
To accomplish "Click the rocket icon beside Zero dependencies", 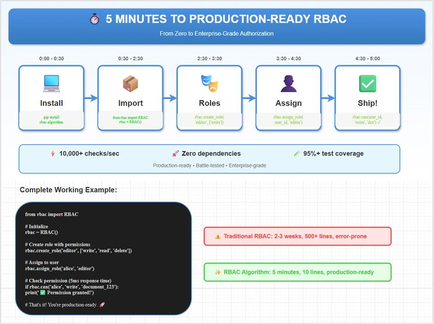I will pos(175,154).
